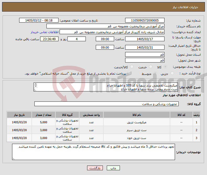Click the announcement date field 1405/03/12 - 08:18

(x=39, y=20)
